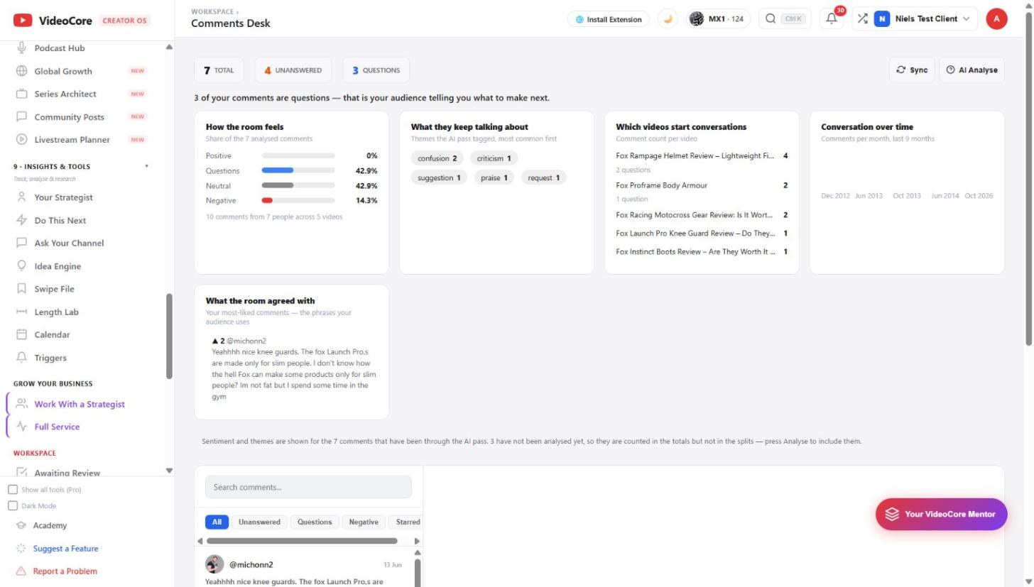The height and width of the screenshot is (587, 1034).
Task: Click the Community Posts icon
Action: tap(21, 116)
